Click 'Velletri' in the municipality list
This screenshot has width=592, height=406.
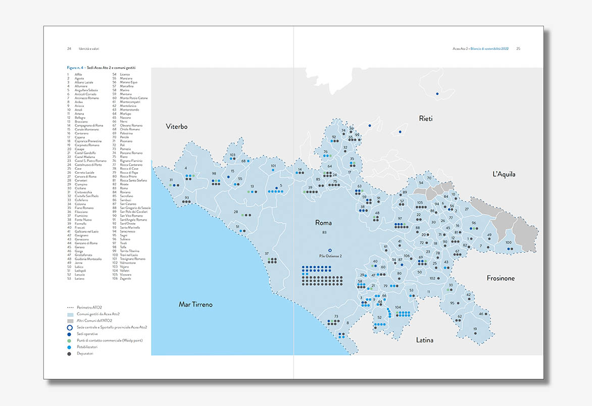pyautogui.click(x=125, y=271)
